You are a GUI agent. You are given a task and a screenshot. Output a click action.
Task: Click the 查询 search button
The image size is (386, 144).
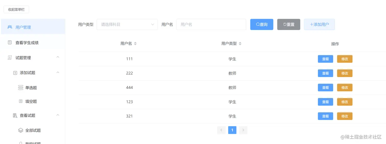coord(262,25)
